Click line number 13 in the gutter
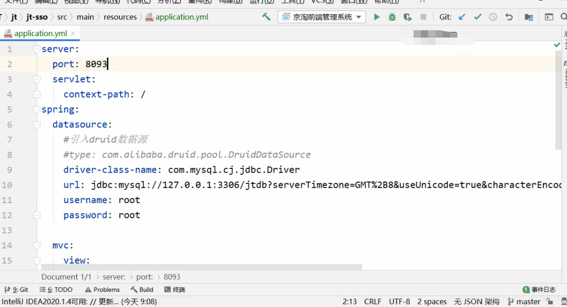 pos(7,230)
